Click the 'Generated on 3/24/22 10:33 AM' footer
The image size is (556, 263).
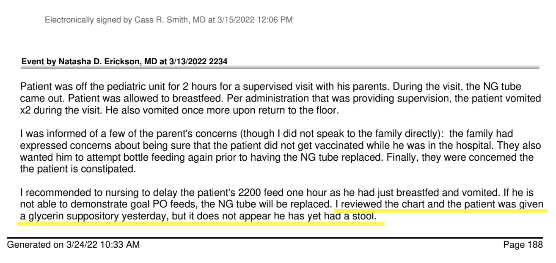(x=79, y=245)
